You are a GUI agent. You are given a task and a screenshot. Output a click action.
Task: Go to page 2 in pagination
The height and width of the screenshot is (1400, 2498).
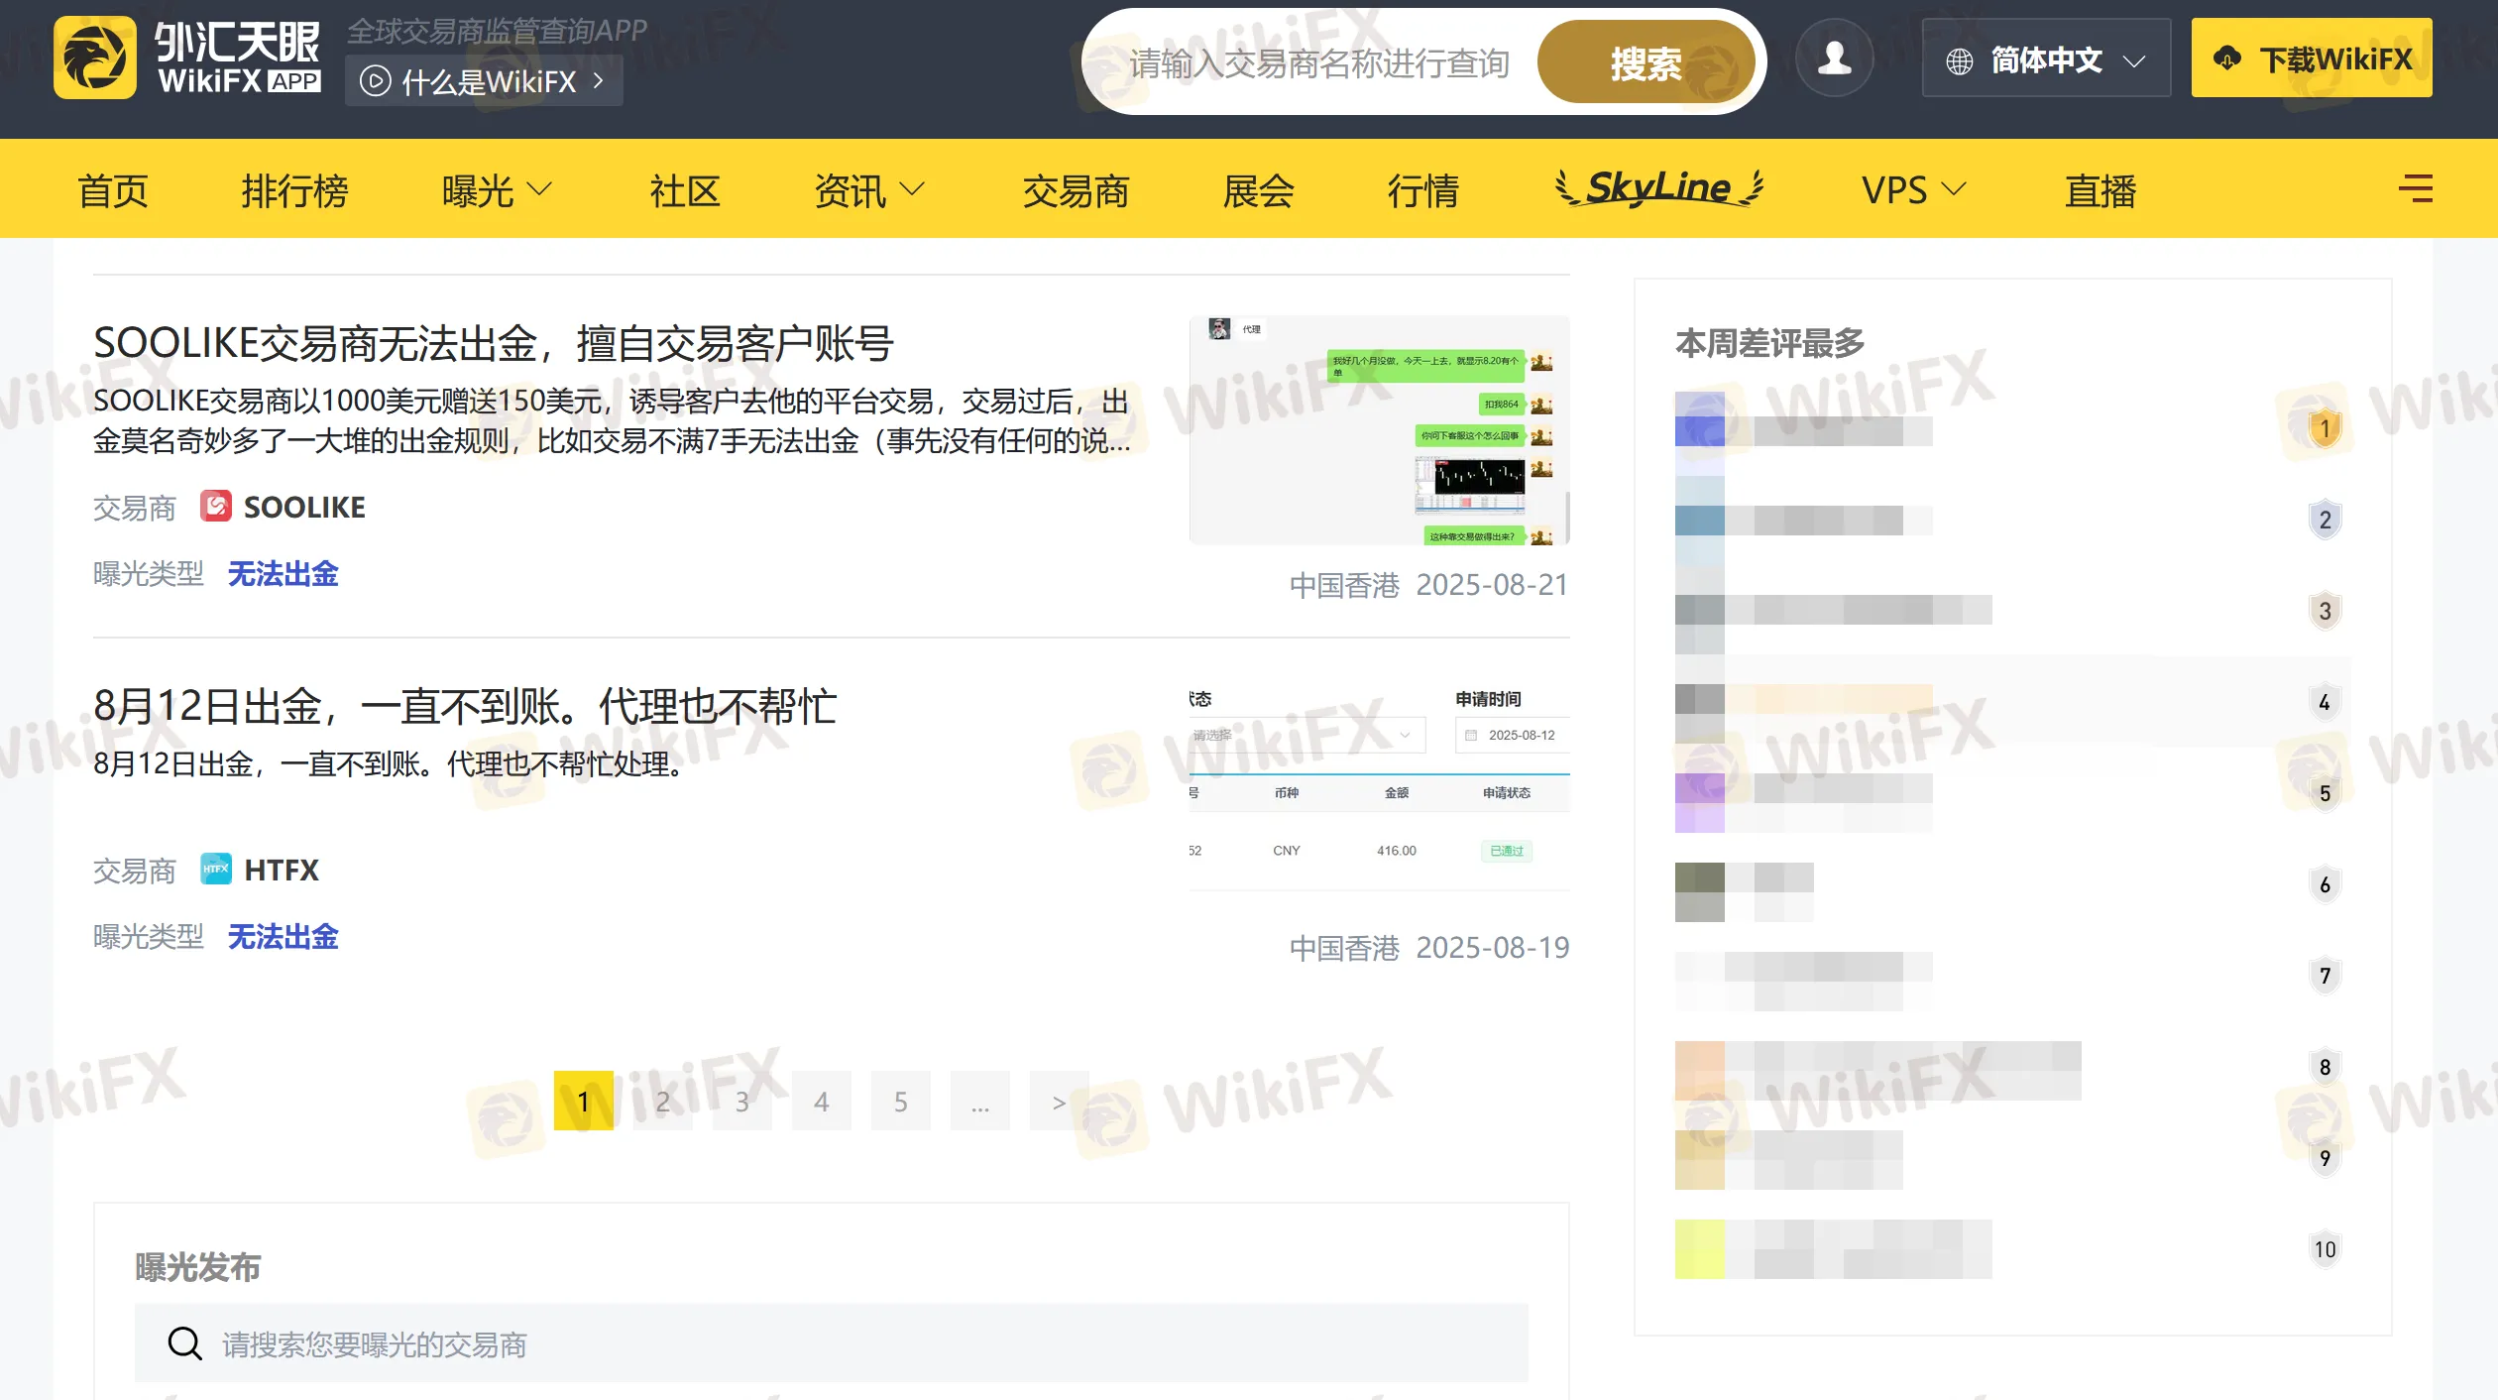pyautogui.click(x=662, y=1101)
